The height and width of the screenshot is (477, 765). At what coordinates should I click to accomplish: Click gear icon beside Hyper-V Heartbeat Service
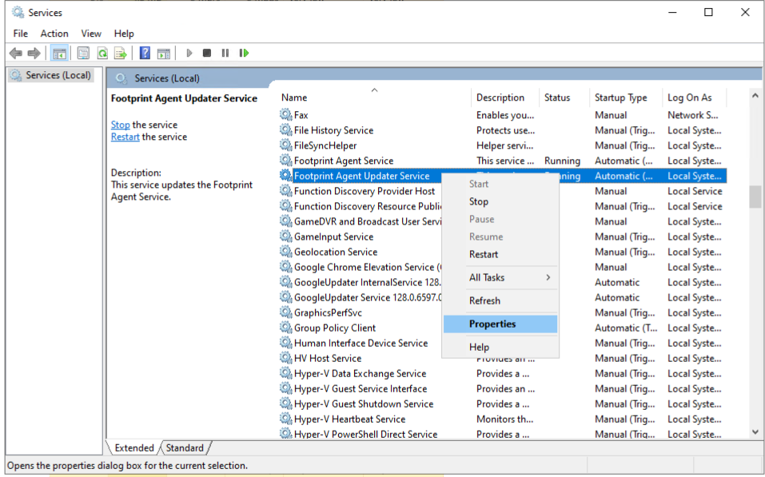point(286,419)
